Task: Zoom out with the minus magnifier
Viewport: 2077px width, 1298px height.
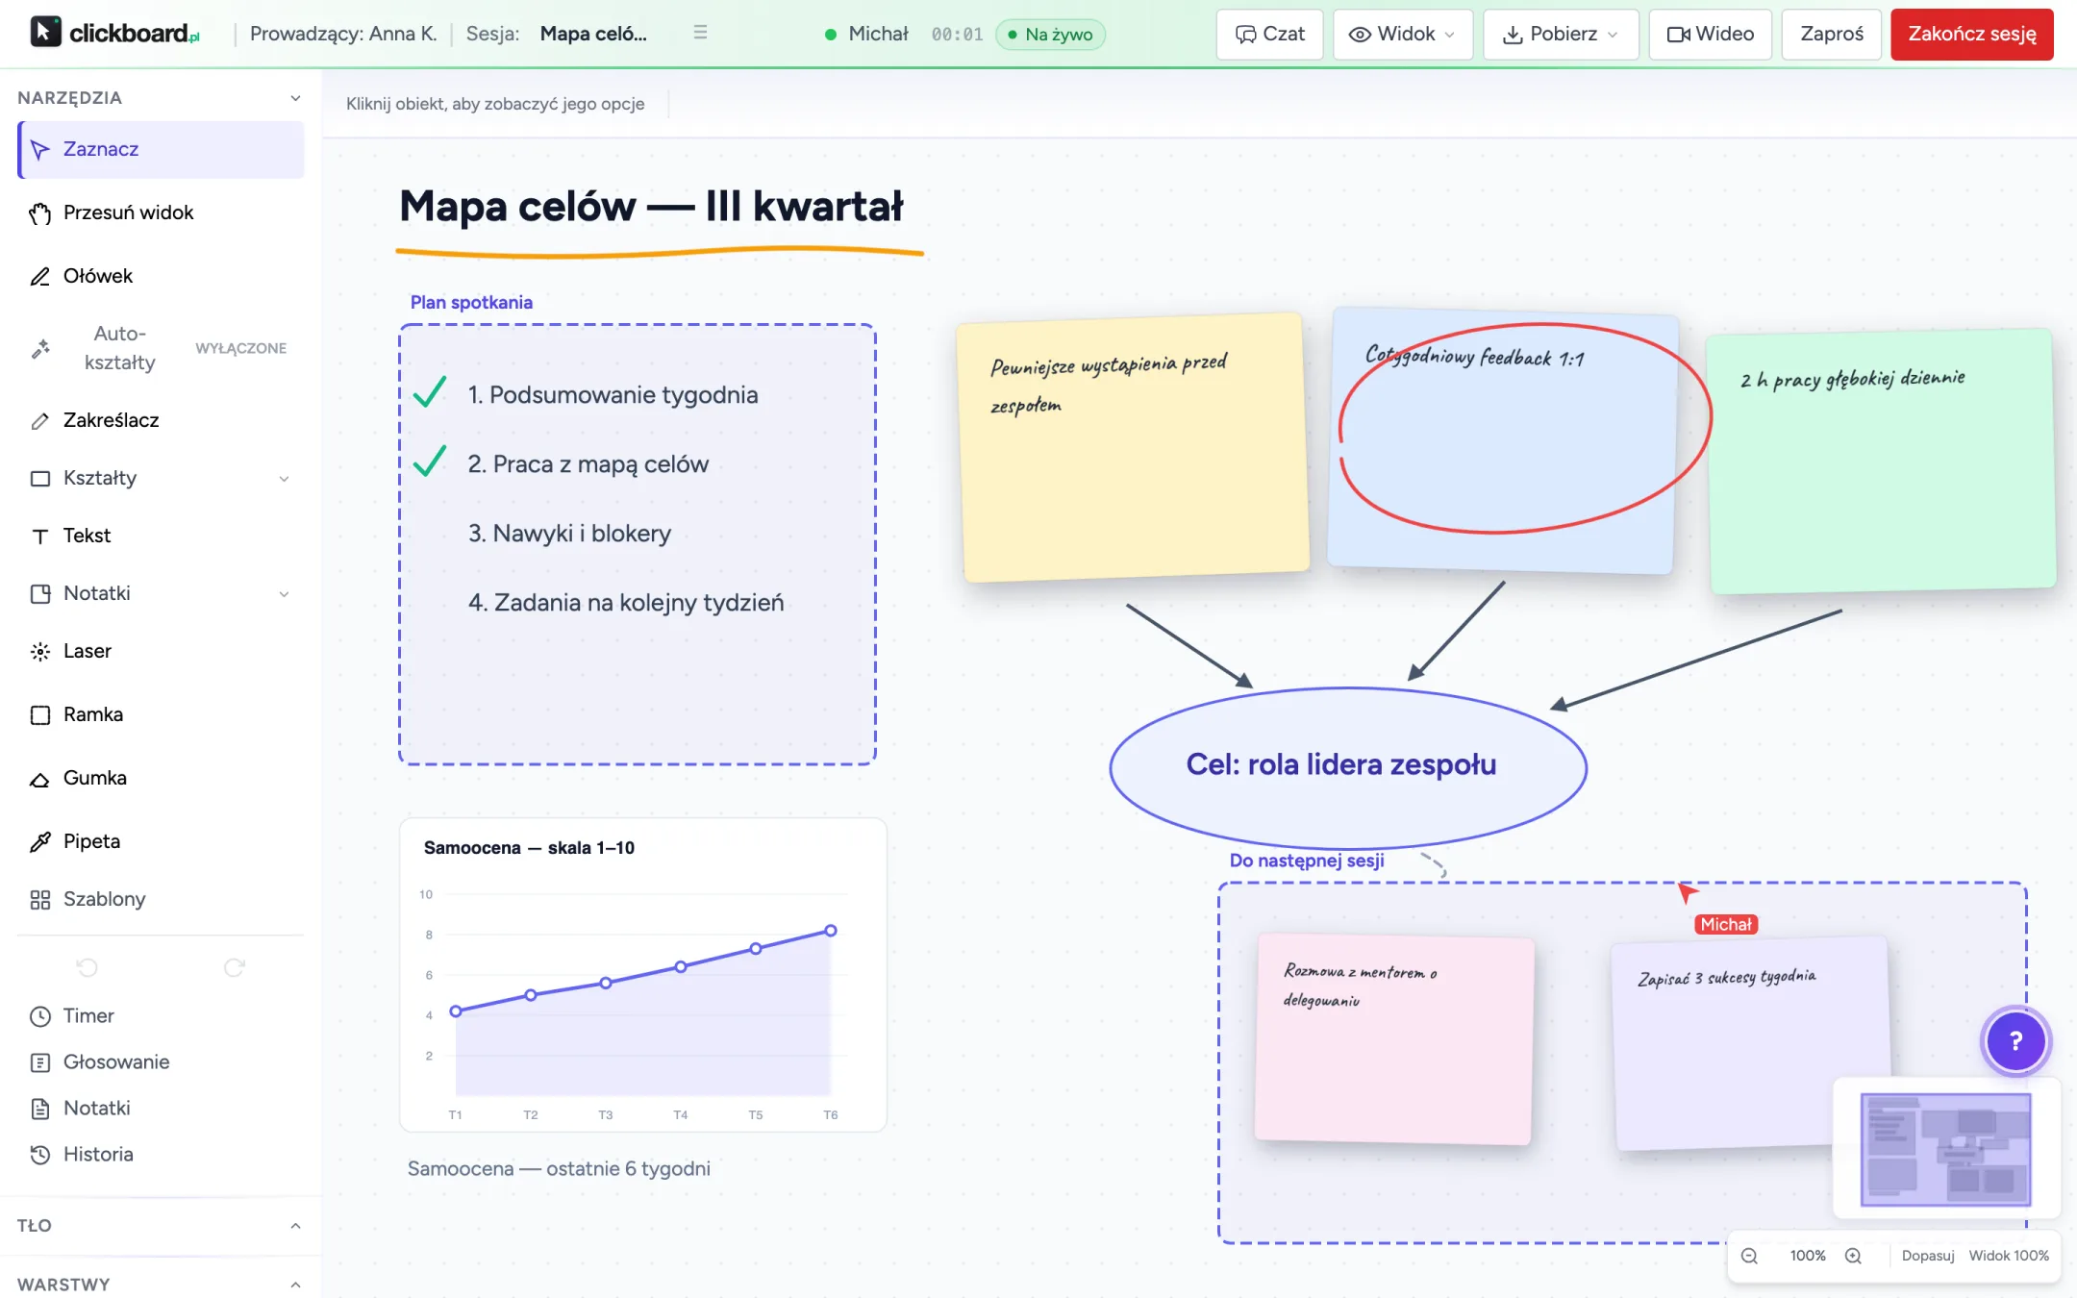Action: tap(1749, 1256)
